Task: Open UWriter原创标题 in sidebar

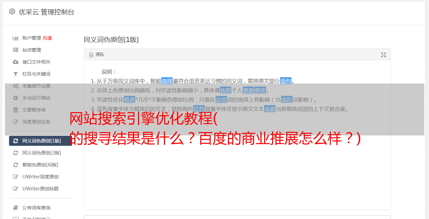Action: [40, 189]
